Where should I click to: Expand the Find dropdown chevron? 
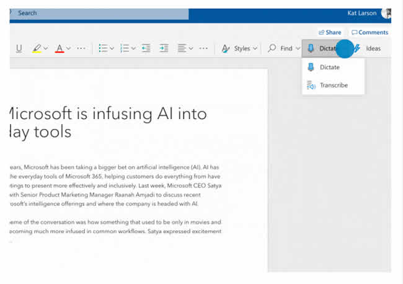(298, 48)
